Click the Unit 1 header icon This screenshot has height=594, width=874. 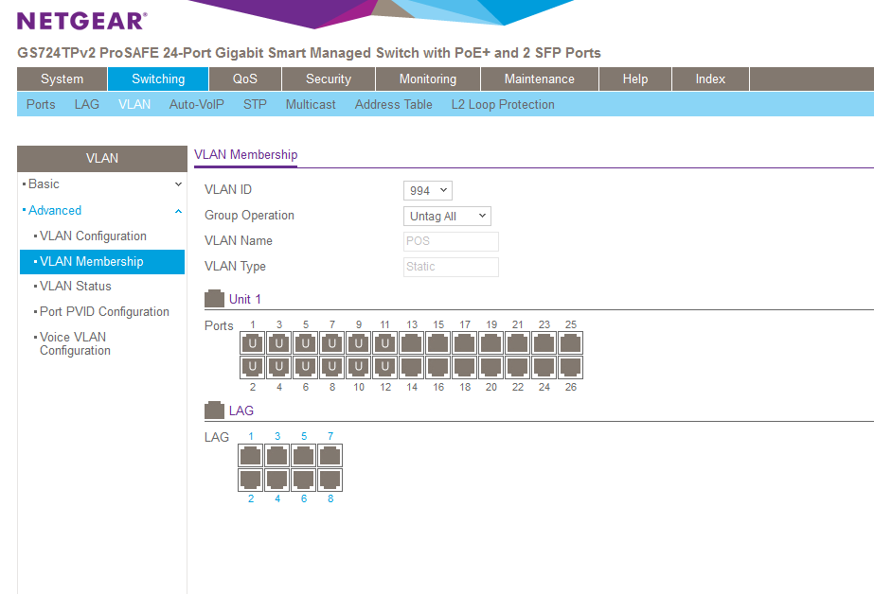click(x=215, y=299)
